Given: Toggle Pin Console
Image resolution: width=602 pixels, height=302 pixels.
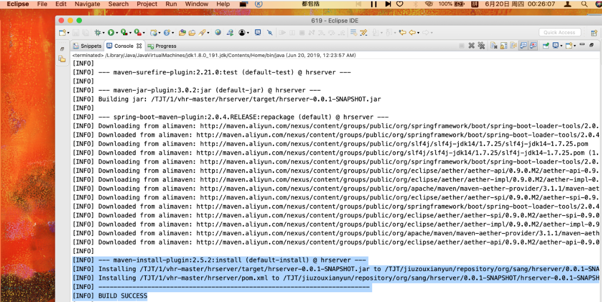Looking at the screenshot, I should pyautogui.click(x=546, y=46).
